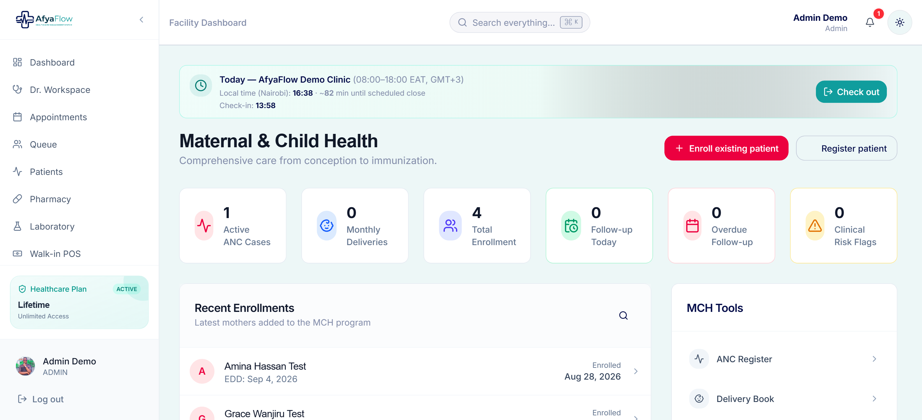Viewport: 922px width, 420px height.
Task: Open Dashboard in the sidebar
Action: [79, 62]
